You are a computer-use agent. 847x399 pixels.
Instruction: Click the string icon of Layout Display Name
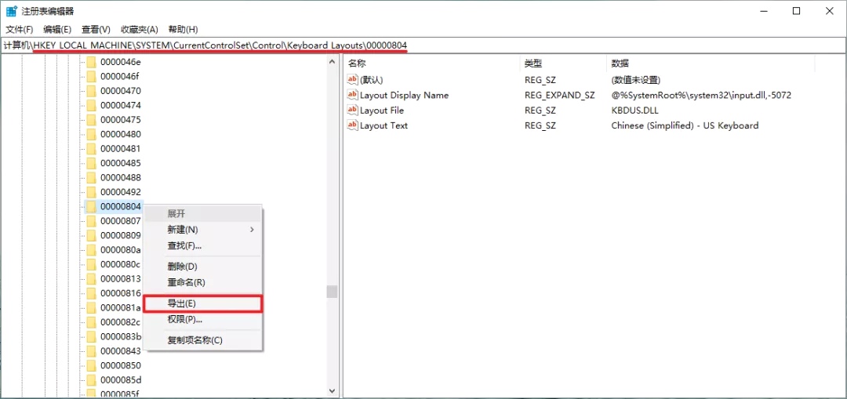pos(352,95)
